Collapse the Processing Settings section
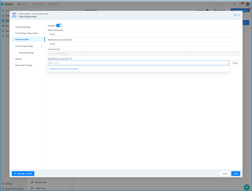Viewport: 252px width, 191px height. pos(41,46)
